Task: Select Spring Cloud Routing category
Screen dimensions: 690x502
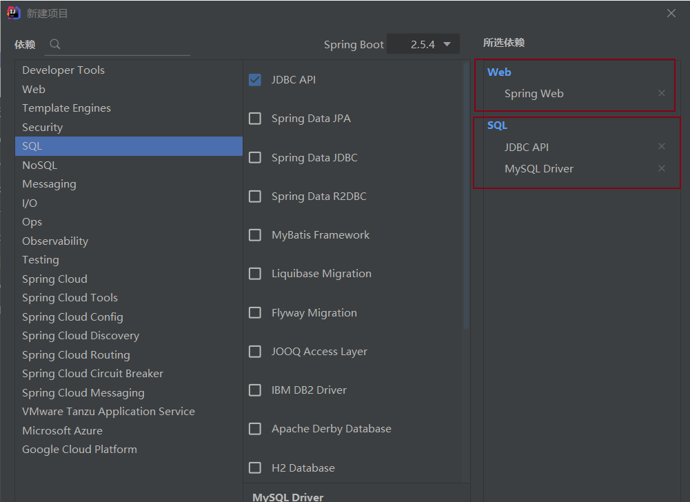Action: tap(128, 354)
